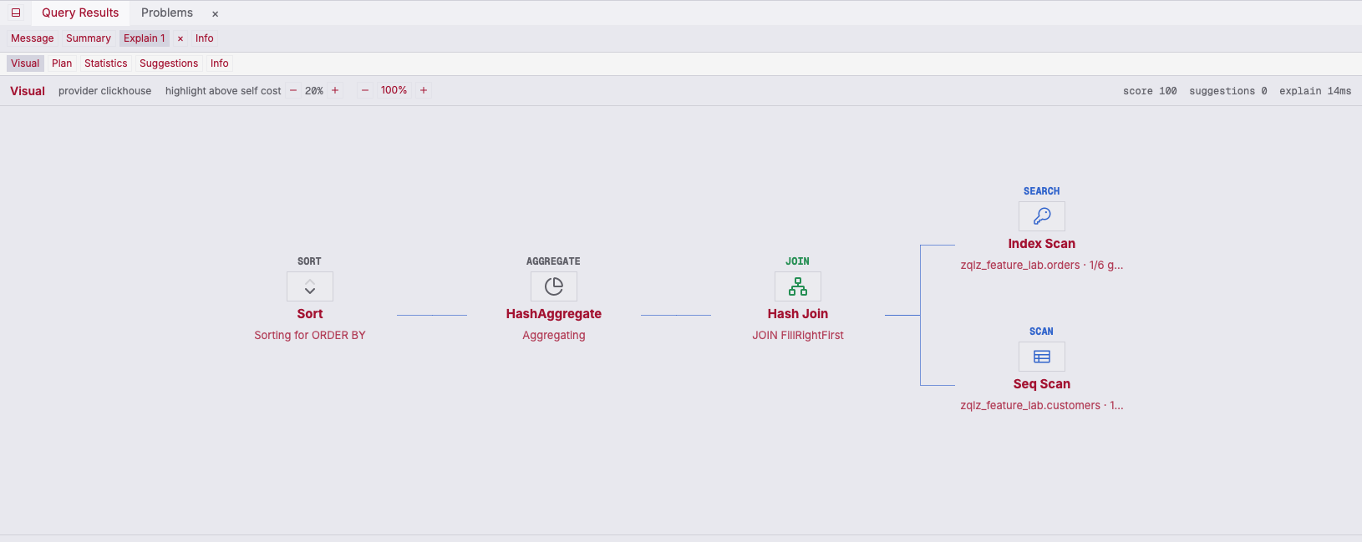Image resolution: width=1362 pixels, height=542 pixels.
Task: Click the SEARCH category label
Action: 1042,191
